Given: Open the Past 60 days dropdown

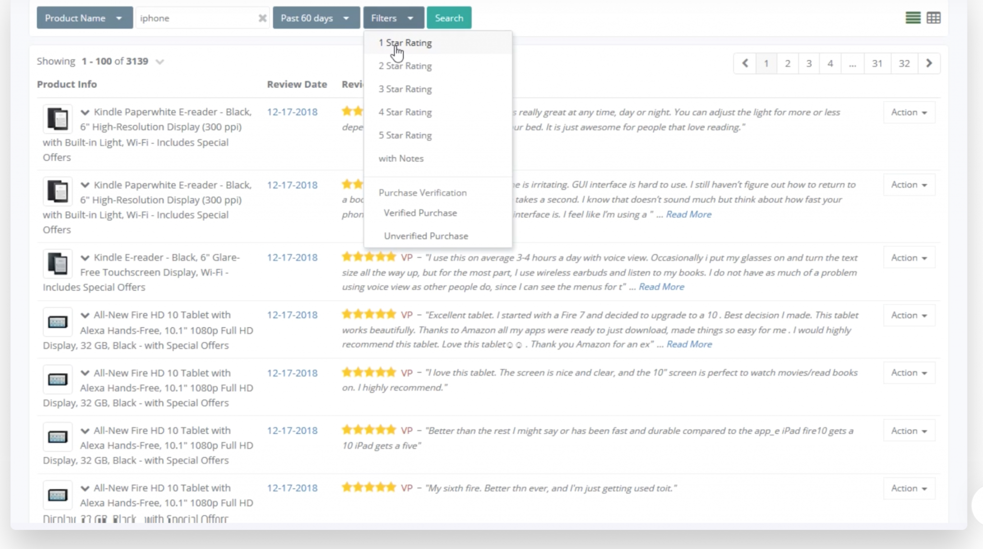Looking at the screenshot, I should pyautogui.click(x=316, y=18).
